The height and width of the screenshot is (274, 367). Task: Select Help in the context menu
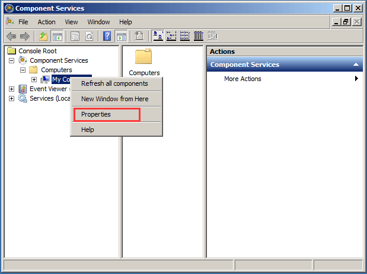(x=116, y=130)
